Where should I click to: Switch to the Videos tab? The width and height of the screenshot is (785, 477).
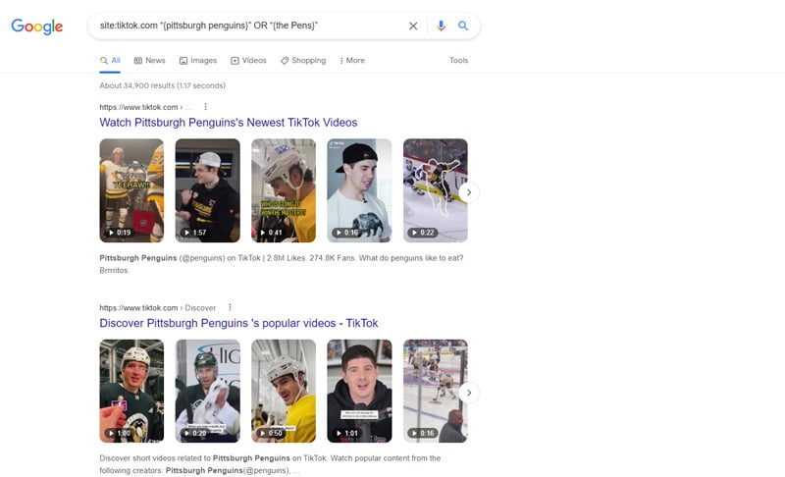(248, 61)
